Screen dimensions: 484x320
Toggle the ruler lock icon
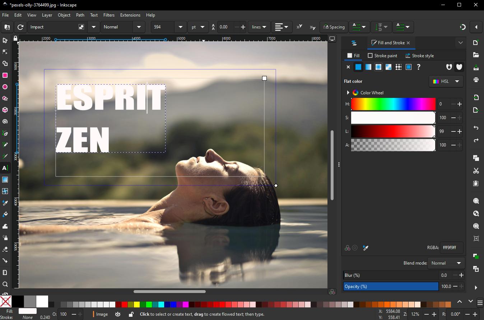pos(15,38)
